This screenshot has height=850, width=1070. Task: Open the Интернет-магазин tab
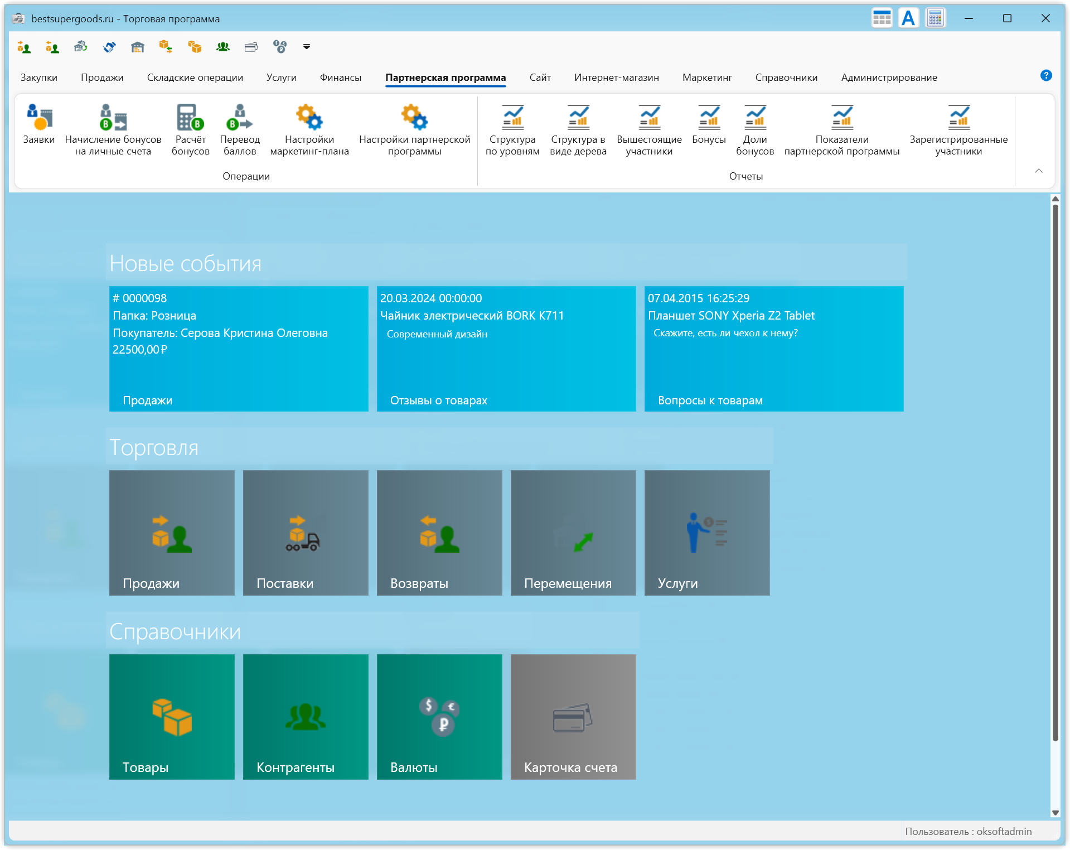(616, 78)
